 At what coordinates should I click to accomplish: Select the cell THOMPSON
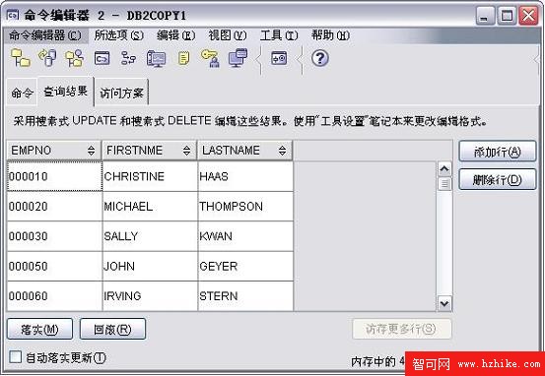coord(245,207)
